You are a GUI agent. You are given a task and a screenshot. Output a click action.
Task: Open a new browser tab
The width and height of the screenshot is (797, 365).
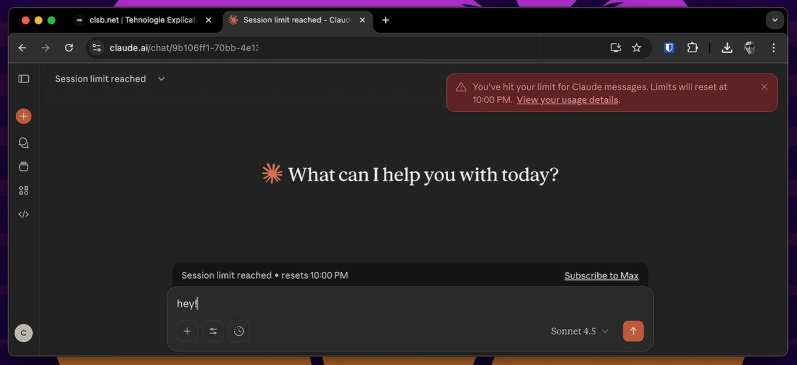(386, 20)
